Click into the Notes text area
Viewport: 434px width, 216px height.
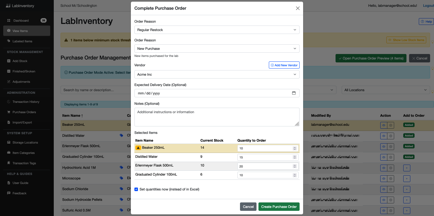[x=217, y=117]
